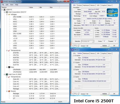Click the Powers flame icon

9,91
